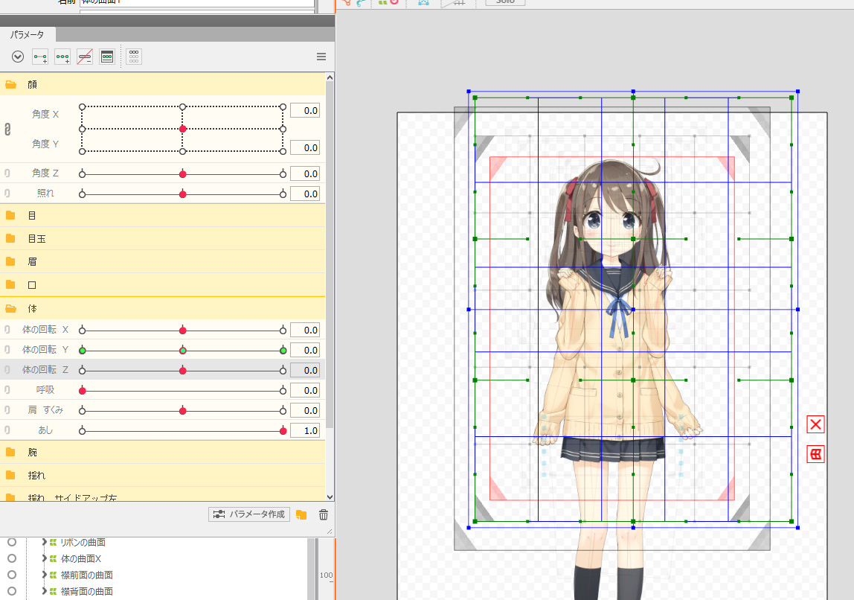Toggle the 角度 X/Y link chain icon
Viewport: 854px width, 600px height.
tap(7, 130)
